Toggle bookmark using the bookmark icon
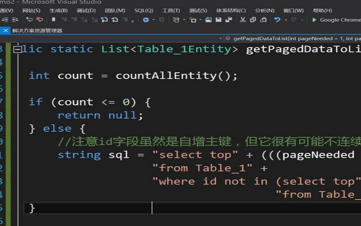This screenshot has height=226, width=361. (53, 19)
